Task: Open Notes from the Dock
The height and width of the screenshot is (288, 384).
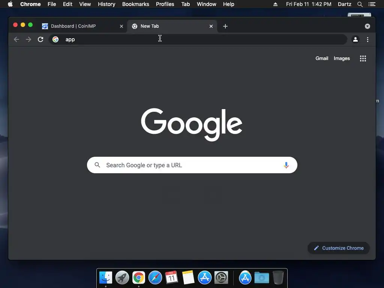Action: click(188, 277)
